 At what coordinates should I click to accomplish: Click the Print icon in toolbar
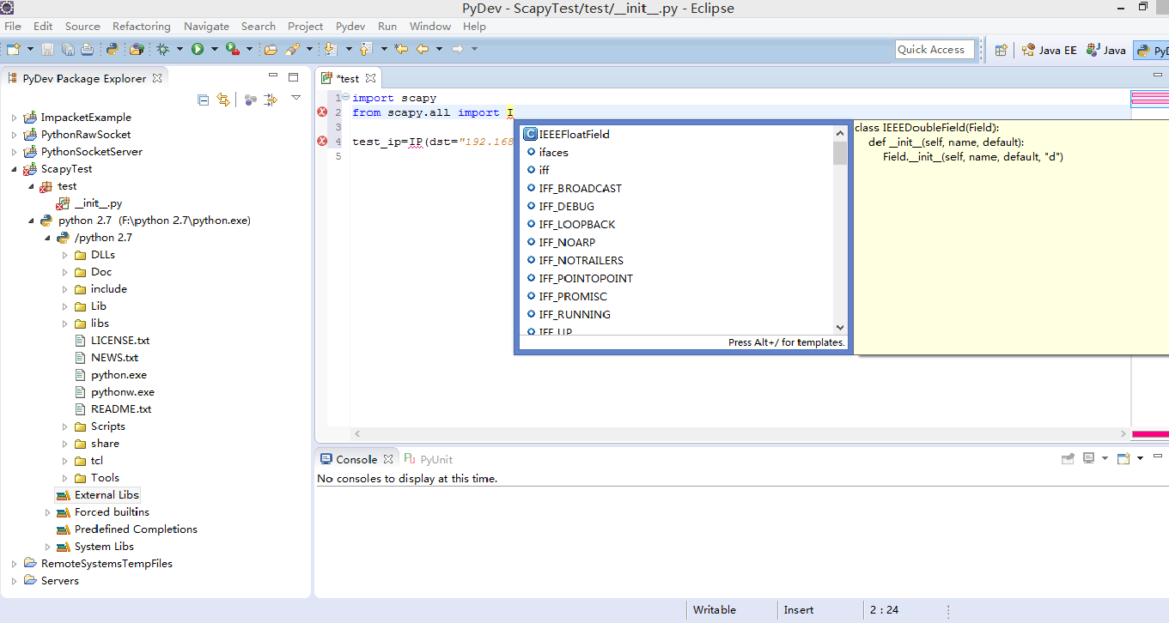[x=87, y=49]
